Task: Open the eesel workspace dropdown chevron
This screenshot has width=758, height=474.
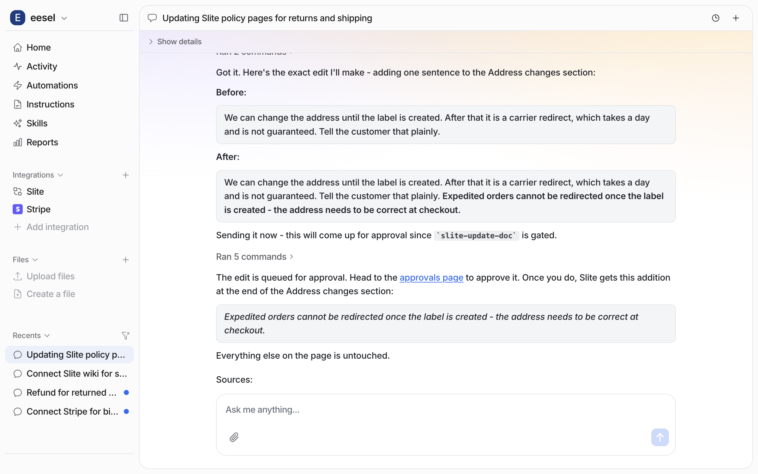Action: (64, 18)
